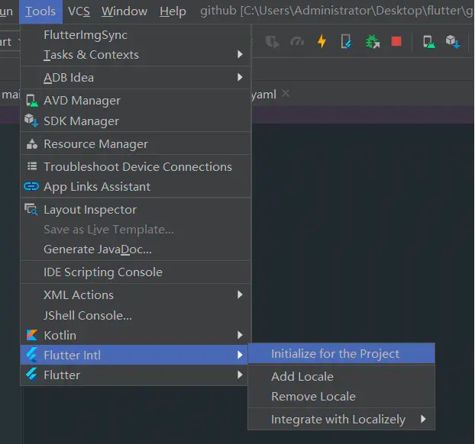
Task: Click the Layout Inspector magnifier icon
Action: tap(31, 210)
